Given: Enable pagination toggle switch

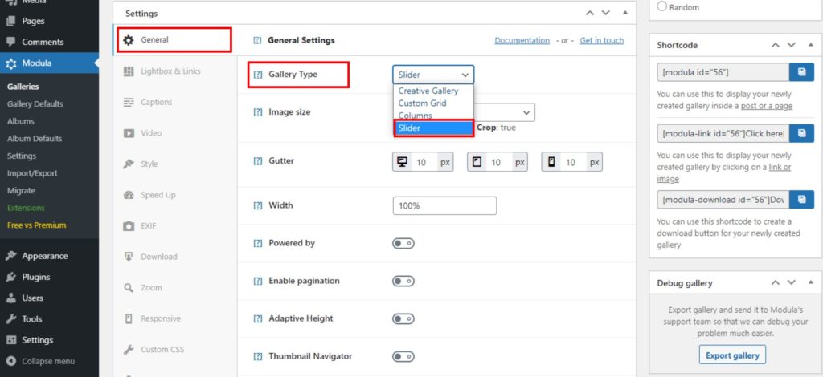Looking at the screenshot, I should pos(403,281).
